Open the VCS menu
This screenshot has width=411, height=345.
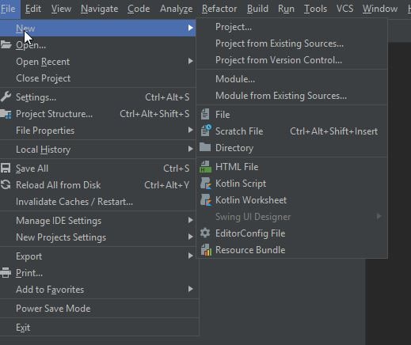point(344,9)
